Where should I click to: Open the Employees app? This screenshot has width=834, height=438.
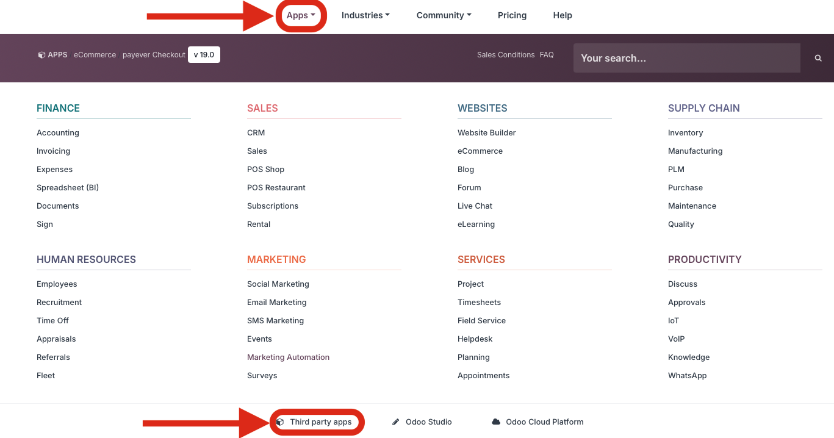[57, 284]
